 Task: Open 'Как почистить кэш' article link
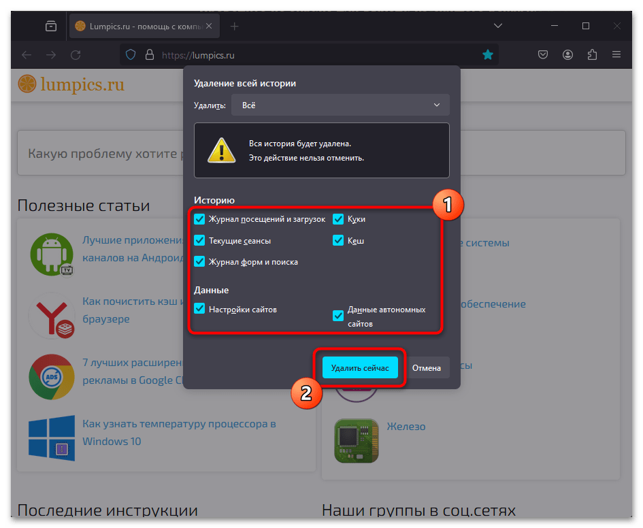point(133,310)
